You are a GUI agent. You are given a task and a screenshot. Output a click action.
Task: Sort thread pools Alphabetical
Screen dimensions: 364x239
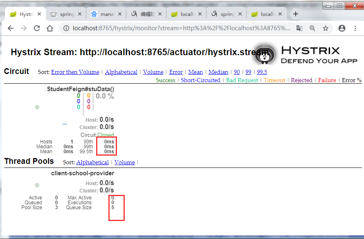pyautogui.click(x=92, y=162)
